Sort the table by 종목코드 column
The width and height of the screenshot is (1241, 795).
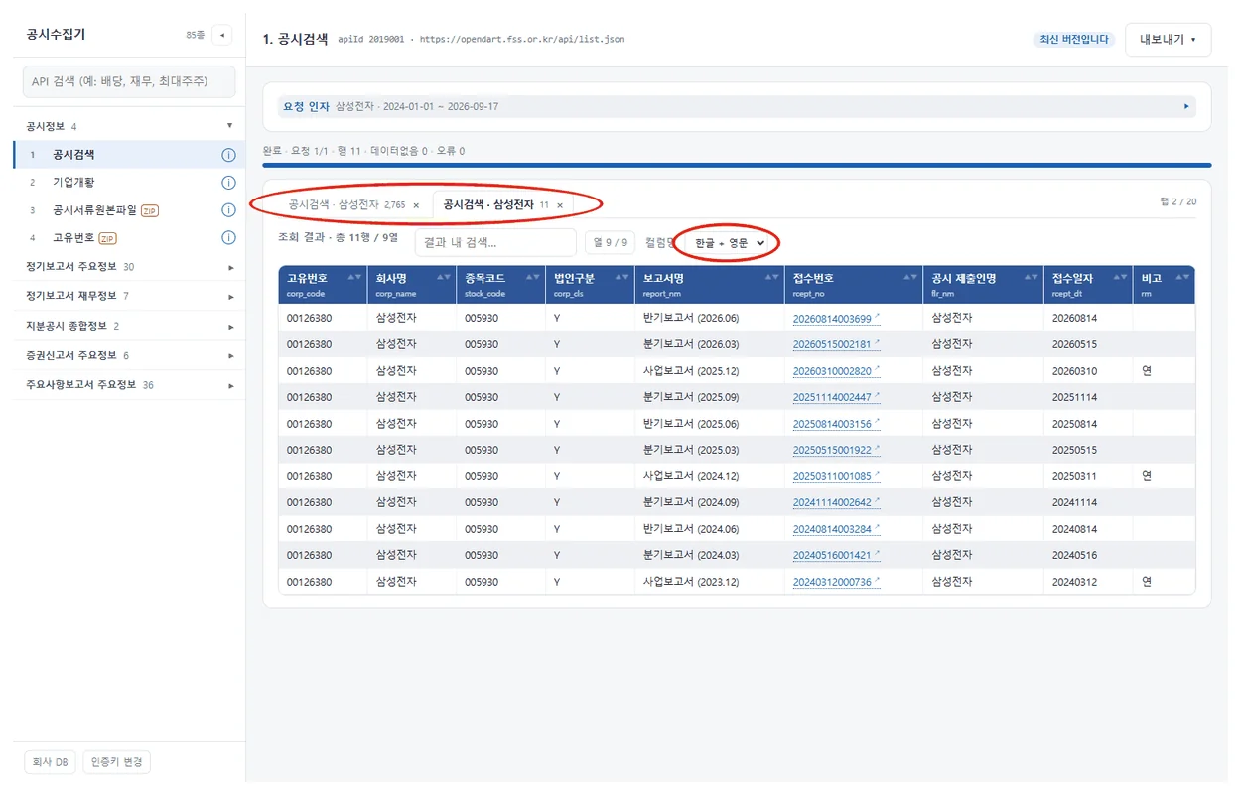click(x=533, y=278)
